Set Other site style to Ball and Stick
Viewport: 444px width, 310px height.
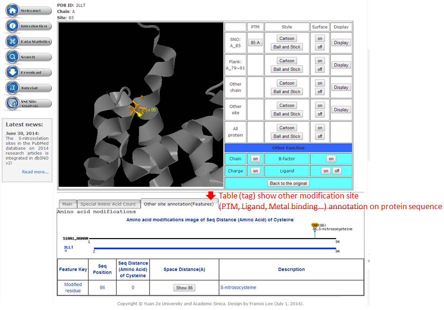click(x=287, y=114)
